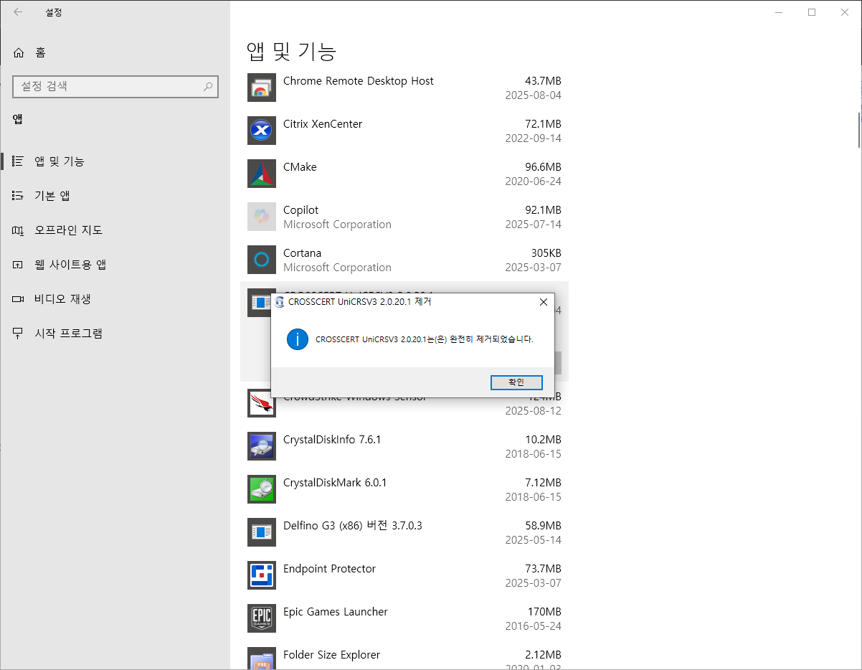Select the CrystalDiskMark 6.0.1 app name
The image size is (862, 670).
click(335, 483)
